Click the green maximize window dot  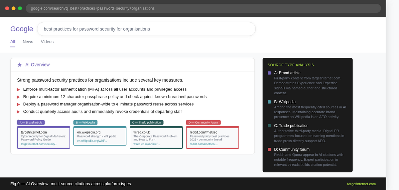[x=20, y=8]
